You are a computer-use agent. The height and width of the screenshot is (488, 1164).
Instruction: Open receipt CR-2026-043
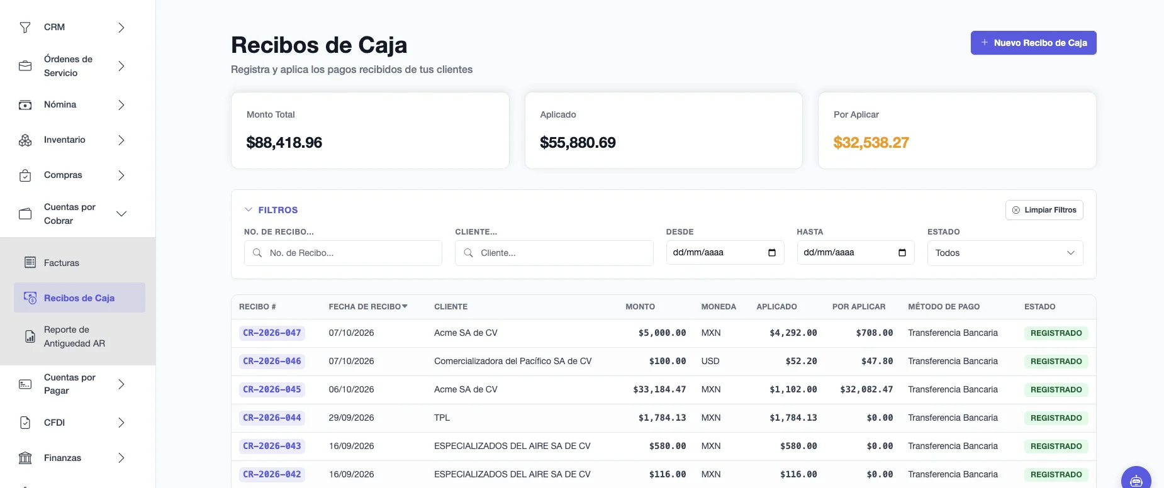pos(272,446)
